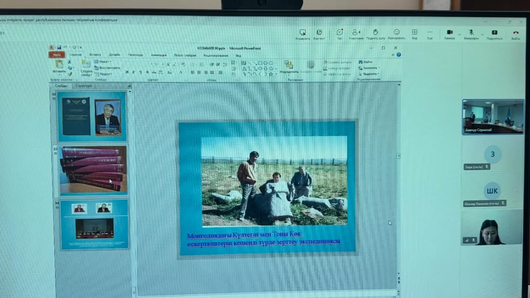Click the PowerPoint Save icon in quick access

pyautogui.click(x=59, y=48)
